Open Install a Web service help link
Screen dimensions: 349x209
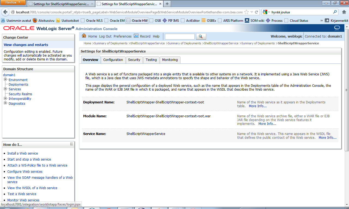[23, 153]
